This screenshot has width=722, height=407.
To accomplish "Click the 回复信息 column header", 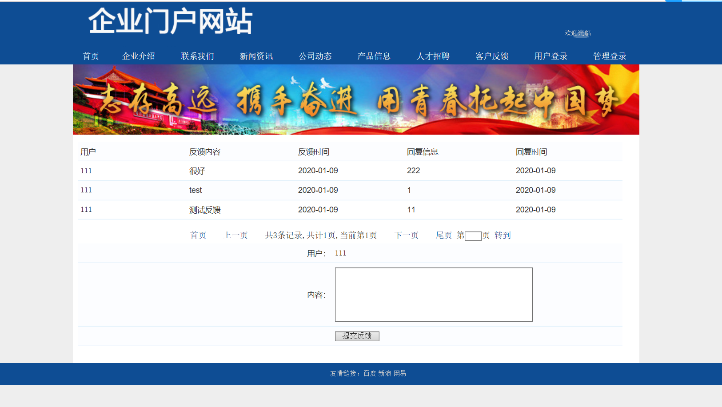I will click(423, 152).
